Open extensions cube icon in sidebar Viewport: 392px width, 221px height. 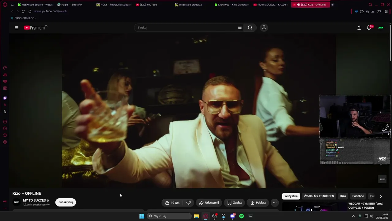pyautogui.click(x=5, y=135)
